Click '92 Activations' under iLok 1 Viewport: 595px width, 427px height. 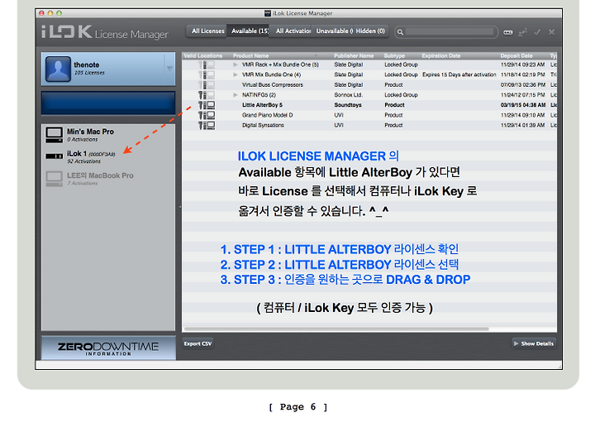(83, 161)
